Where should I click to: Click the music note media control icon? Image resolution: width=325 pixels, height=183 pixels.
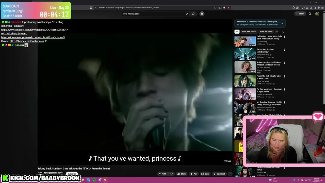pyautogui.click(x=303, y=8)
